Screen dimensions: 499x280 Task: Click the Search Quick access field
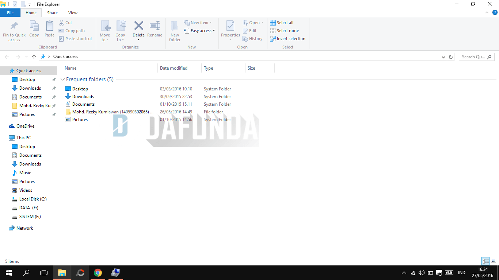tap(473, 57)
